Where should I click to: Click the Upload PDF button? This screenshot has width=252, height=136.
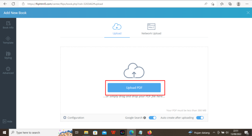click(x=134, y=88)
